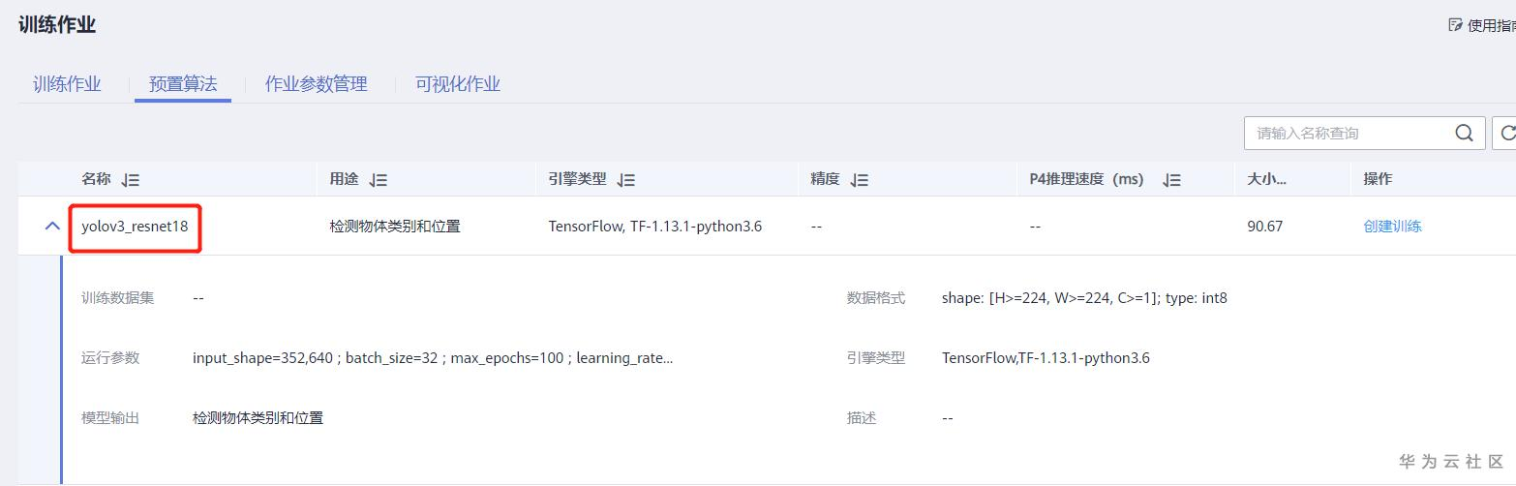Viewport: 1516px width, 486px height.
Task: Sort by 精度 column icon
Action: tap(860, 179)
